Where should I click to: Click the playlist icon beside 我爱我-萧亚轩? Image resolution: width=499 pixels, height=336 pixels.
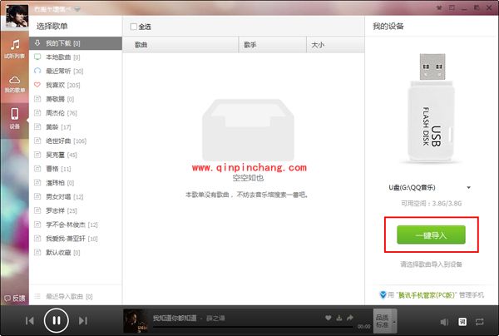pyautogui.click(x=37, y=239)
